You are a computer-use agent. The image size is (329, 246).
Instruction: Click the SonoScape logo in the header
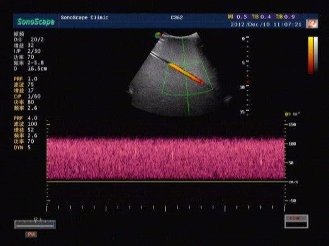(36, 22)
